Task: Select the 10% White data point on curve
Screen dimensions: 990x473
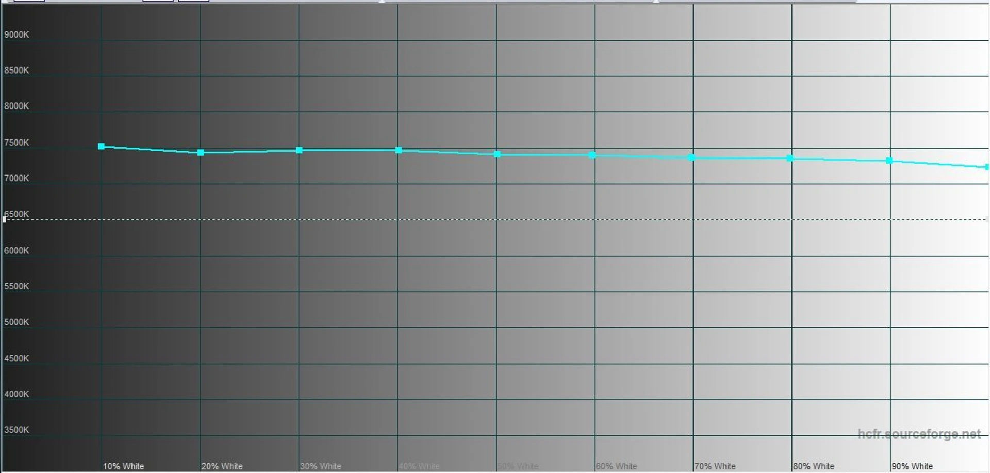Action: pos(101,147)
